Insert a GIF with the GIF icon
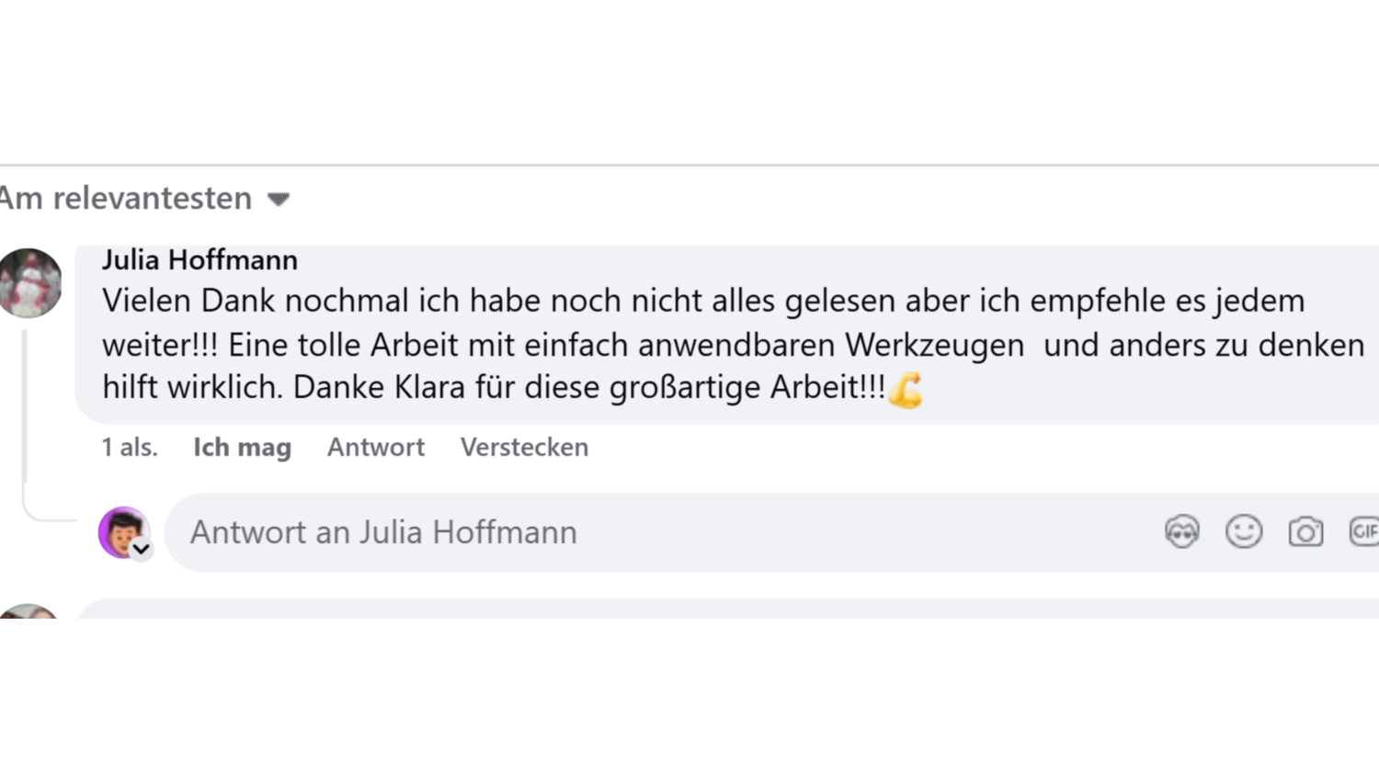Viewport: 1379px width, 776px height. pyautogui.click(x=1364, y=532)
